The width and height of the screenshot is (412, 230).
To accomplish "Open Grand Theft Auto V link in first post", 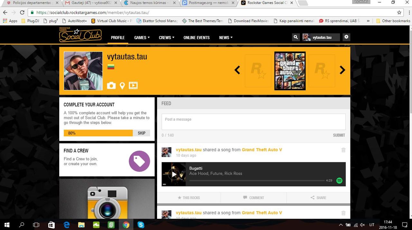I will tap(262, 150).
